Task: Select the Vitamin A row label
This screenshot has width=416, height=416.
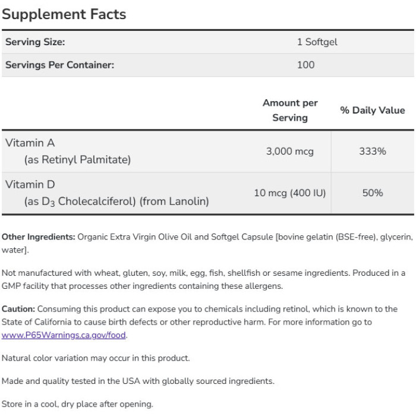Action: [30, 143]
